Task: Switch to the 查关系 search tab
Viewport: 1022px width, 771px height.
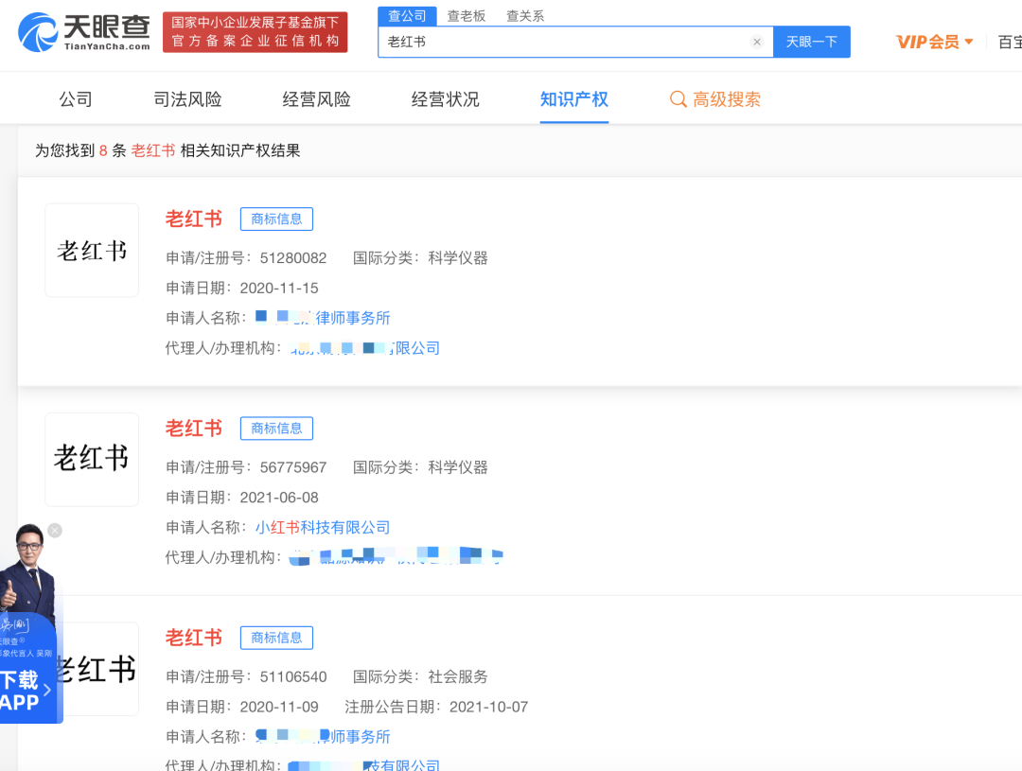Action: pos(524,15)
